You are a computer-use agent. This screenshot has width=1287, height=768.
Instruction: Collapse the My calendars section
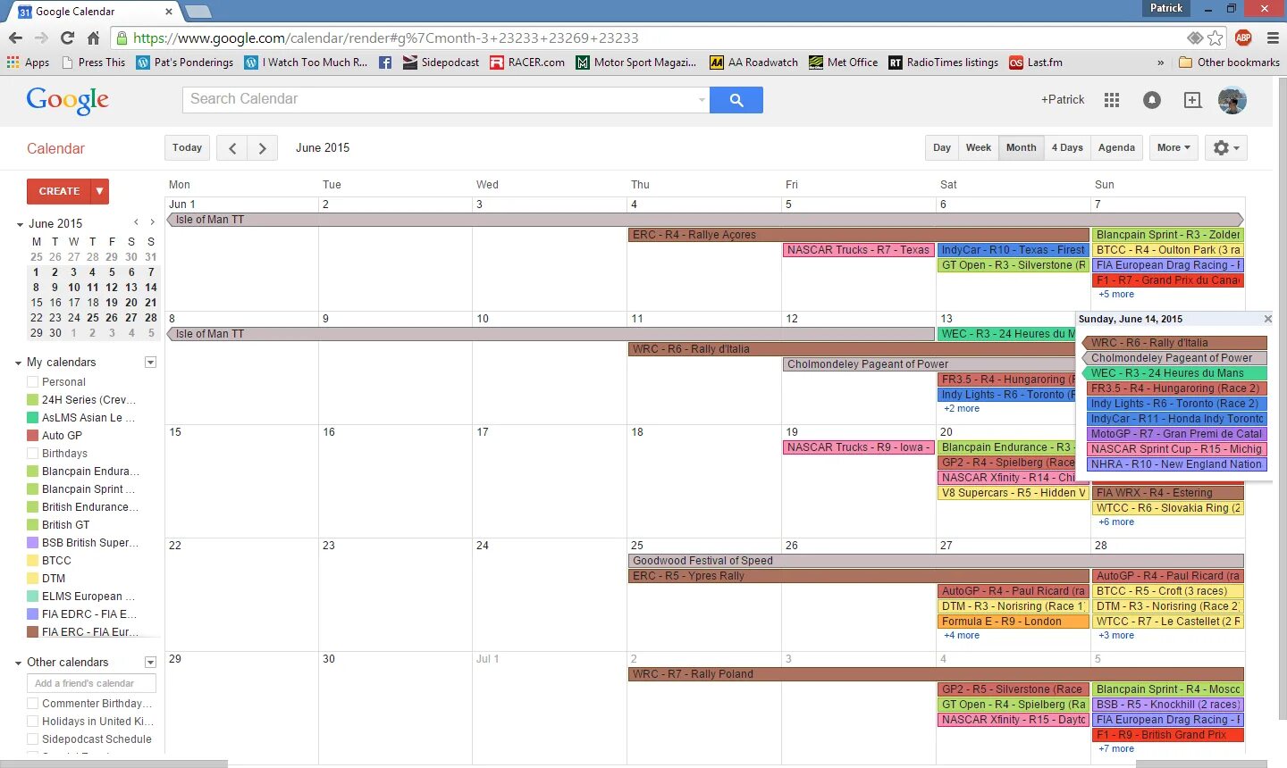pos(19,363)
